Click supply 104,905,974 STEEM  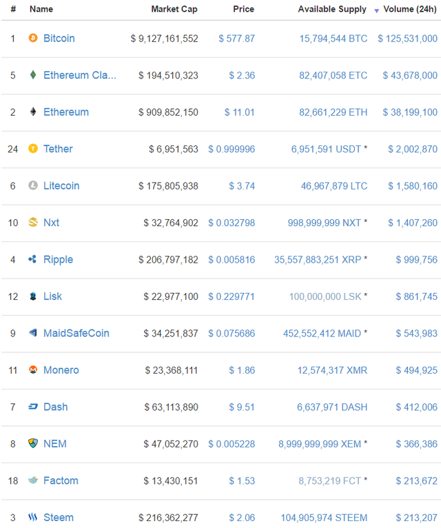324,518
